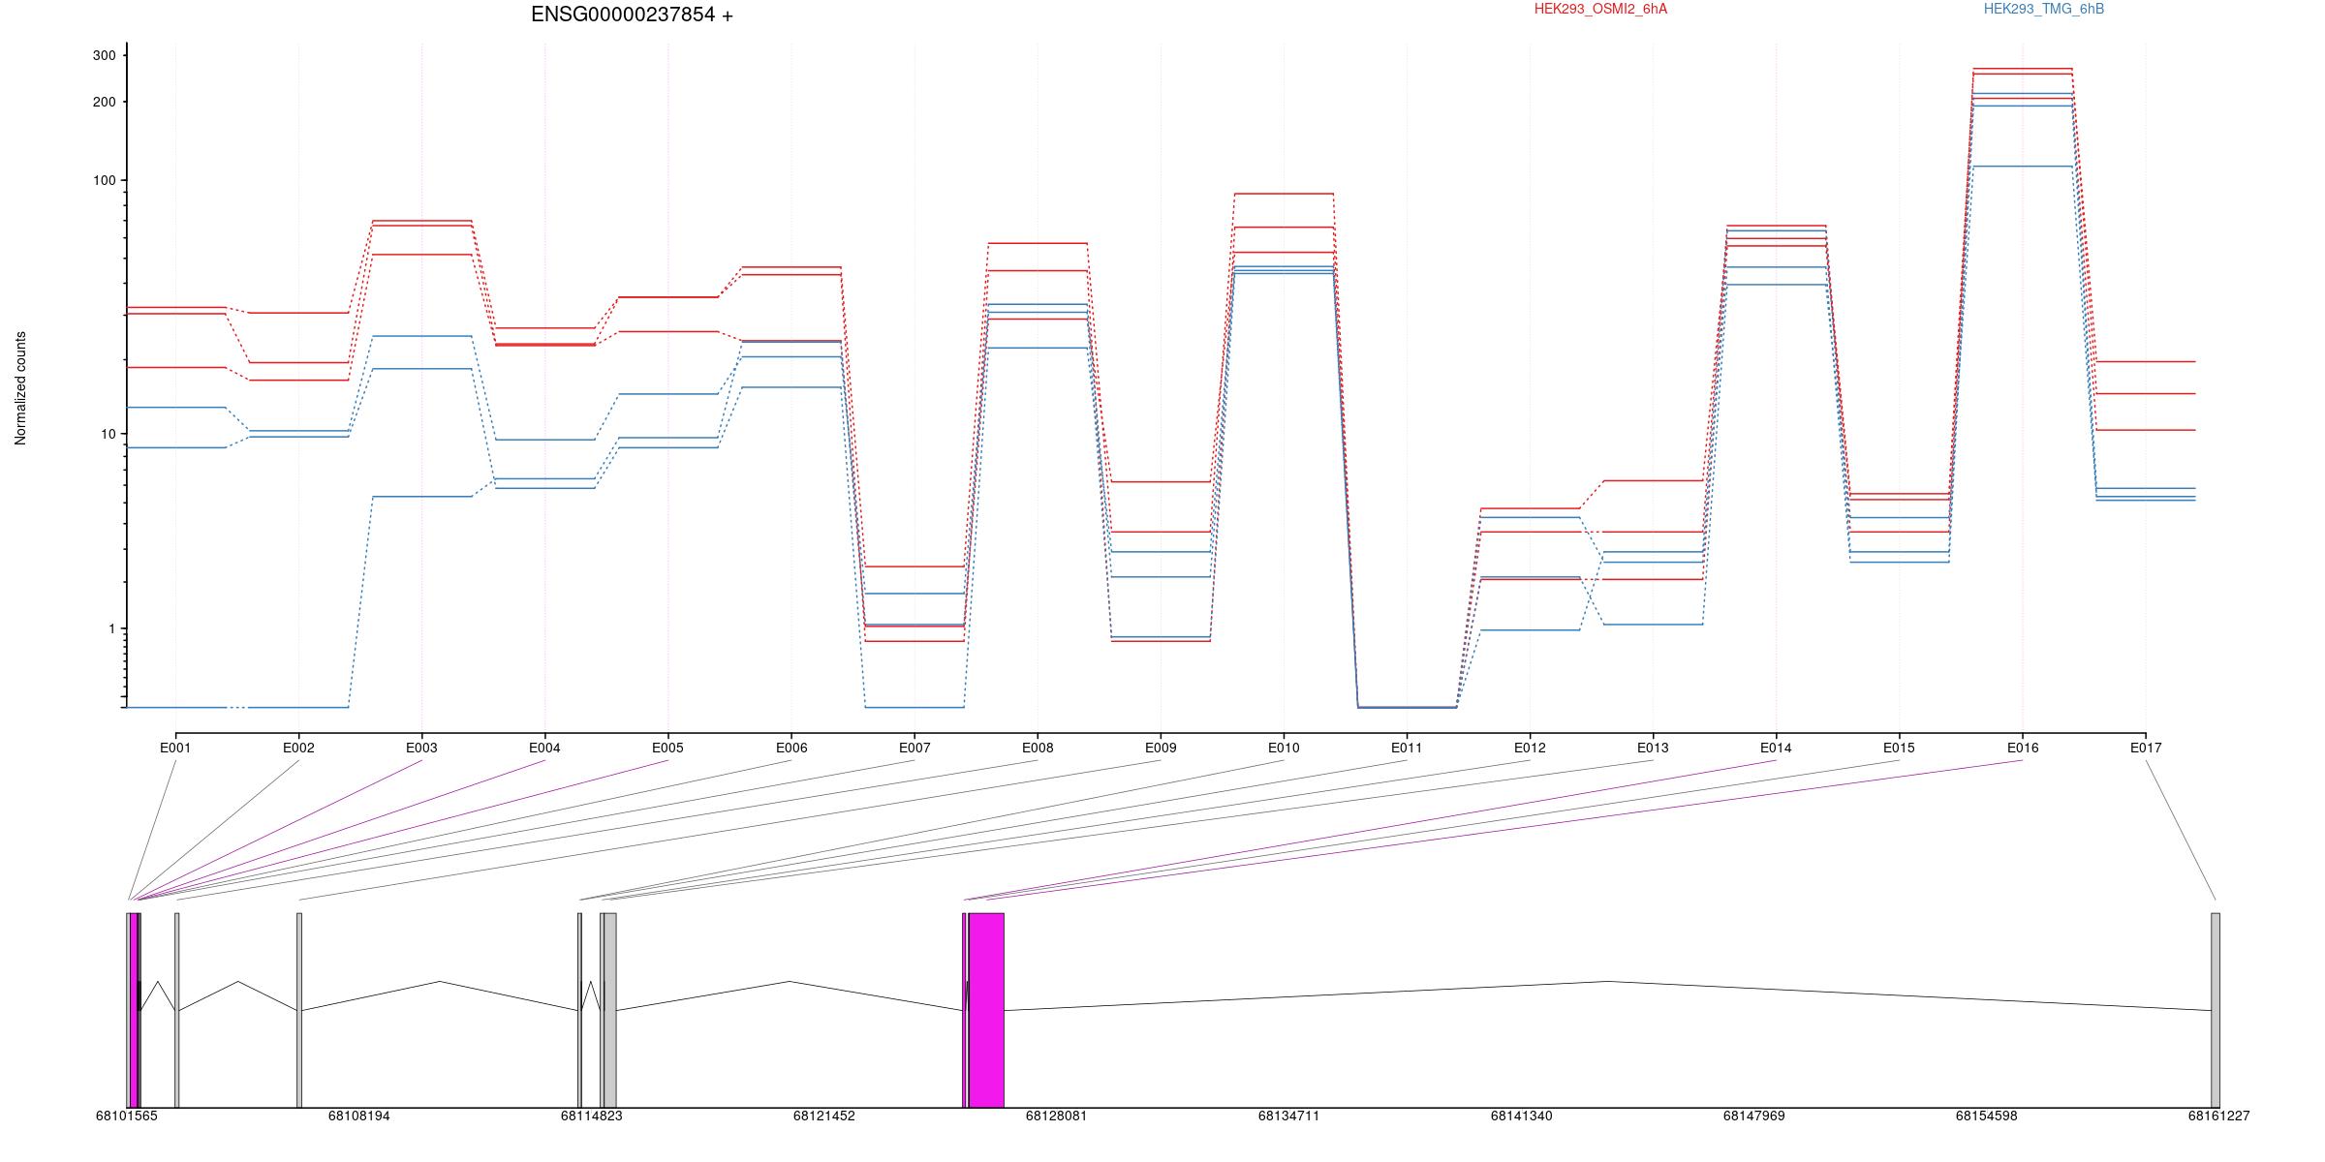Click the top red line segment above E010
The image size is (2325, 1162).
[1284, 194]
